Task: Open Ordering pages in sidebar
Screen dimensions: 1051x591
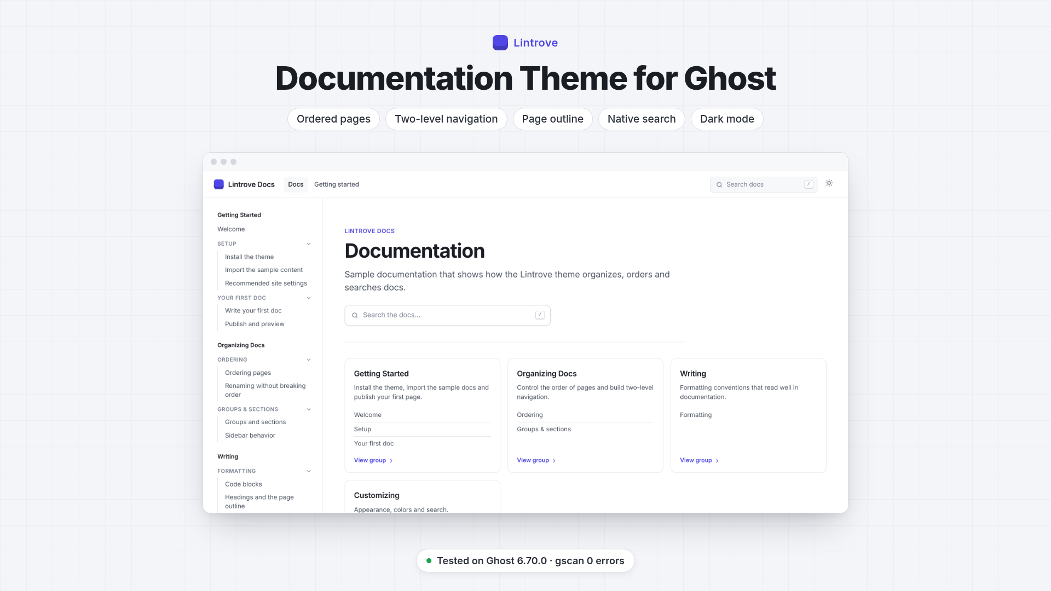Action: 248,373
